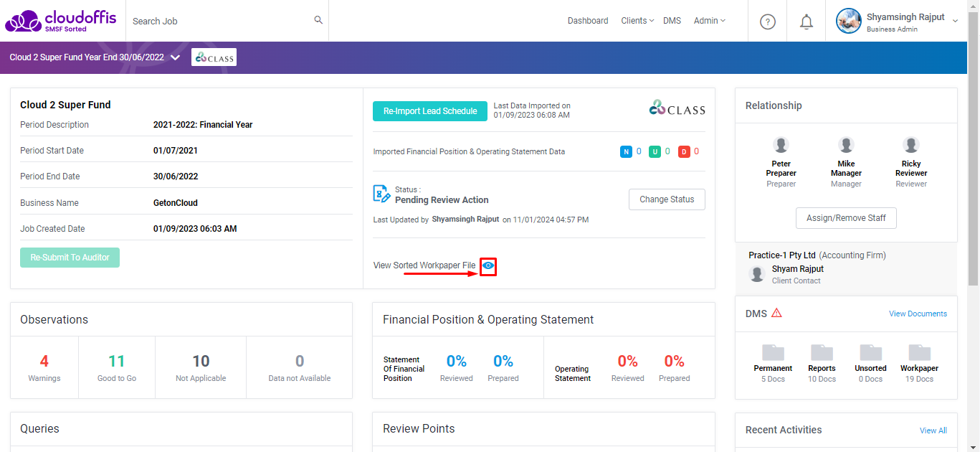Click Mike Manager's avatar

(x=847, y=145)
